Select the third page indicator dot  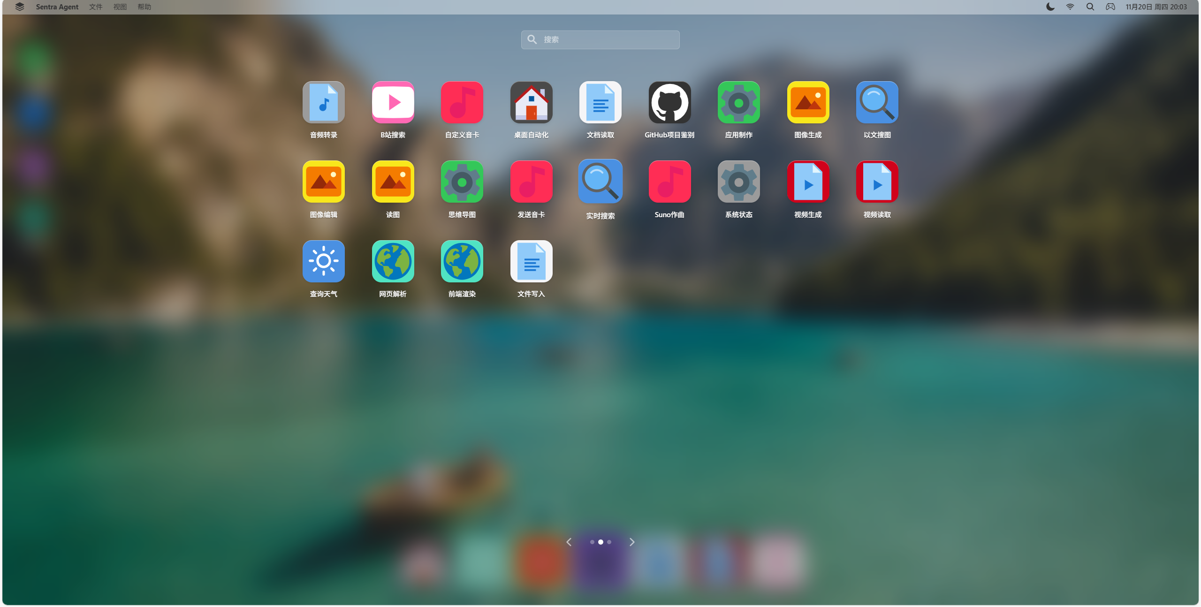pos(609,542)
